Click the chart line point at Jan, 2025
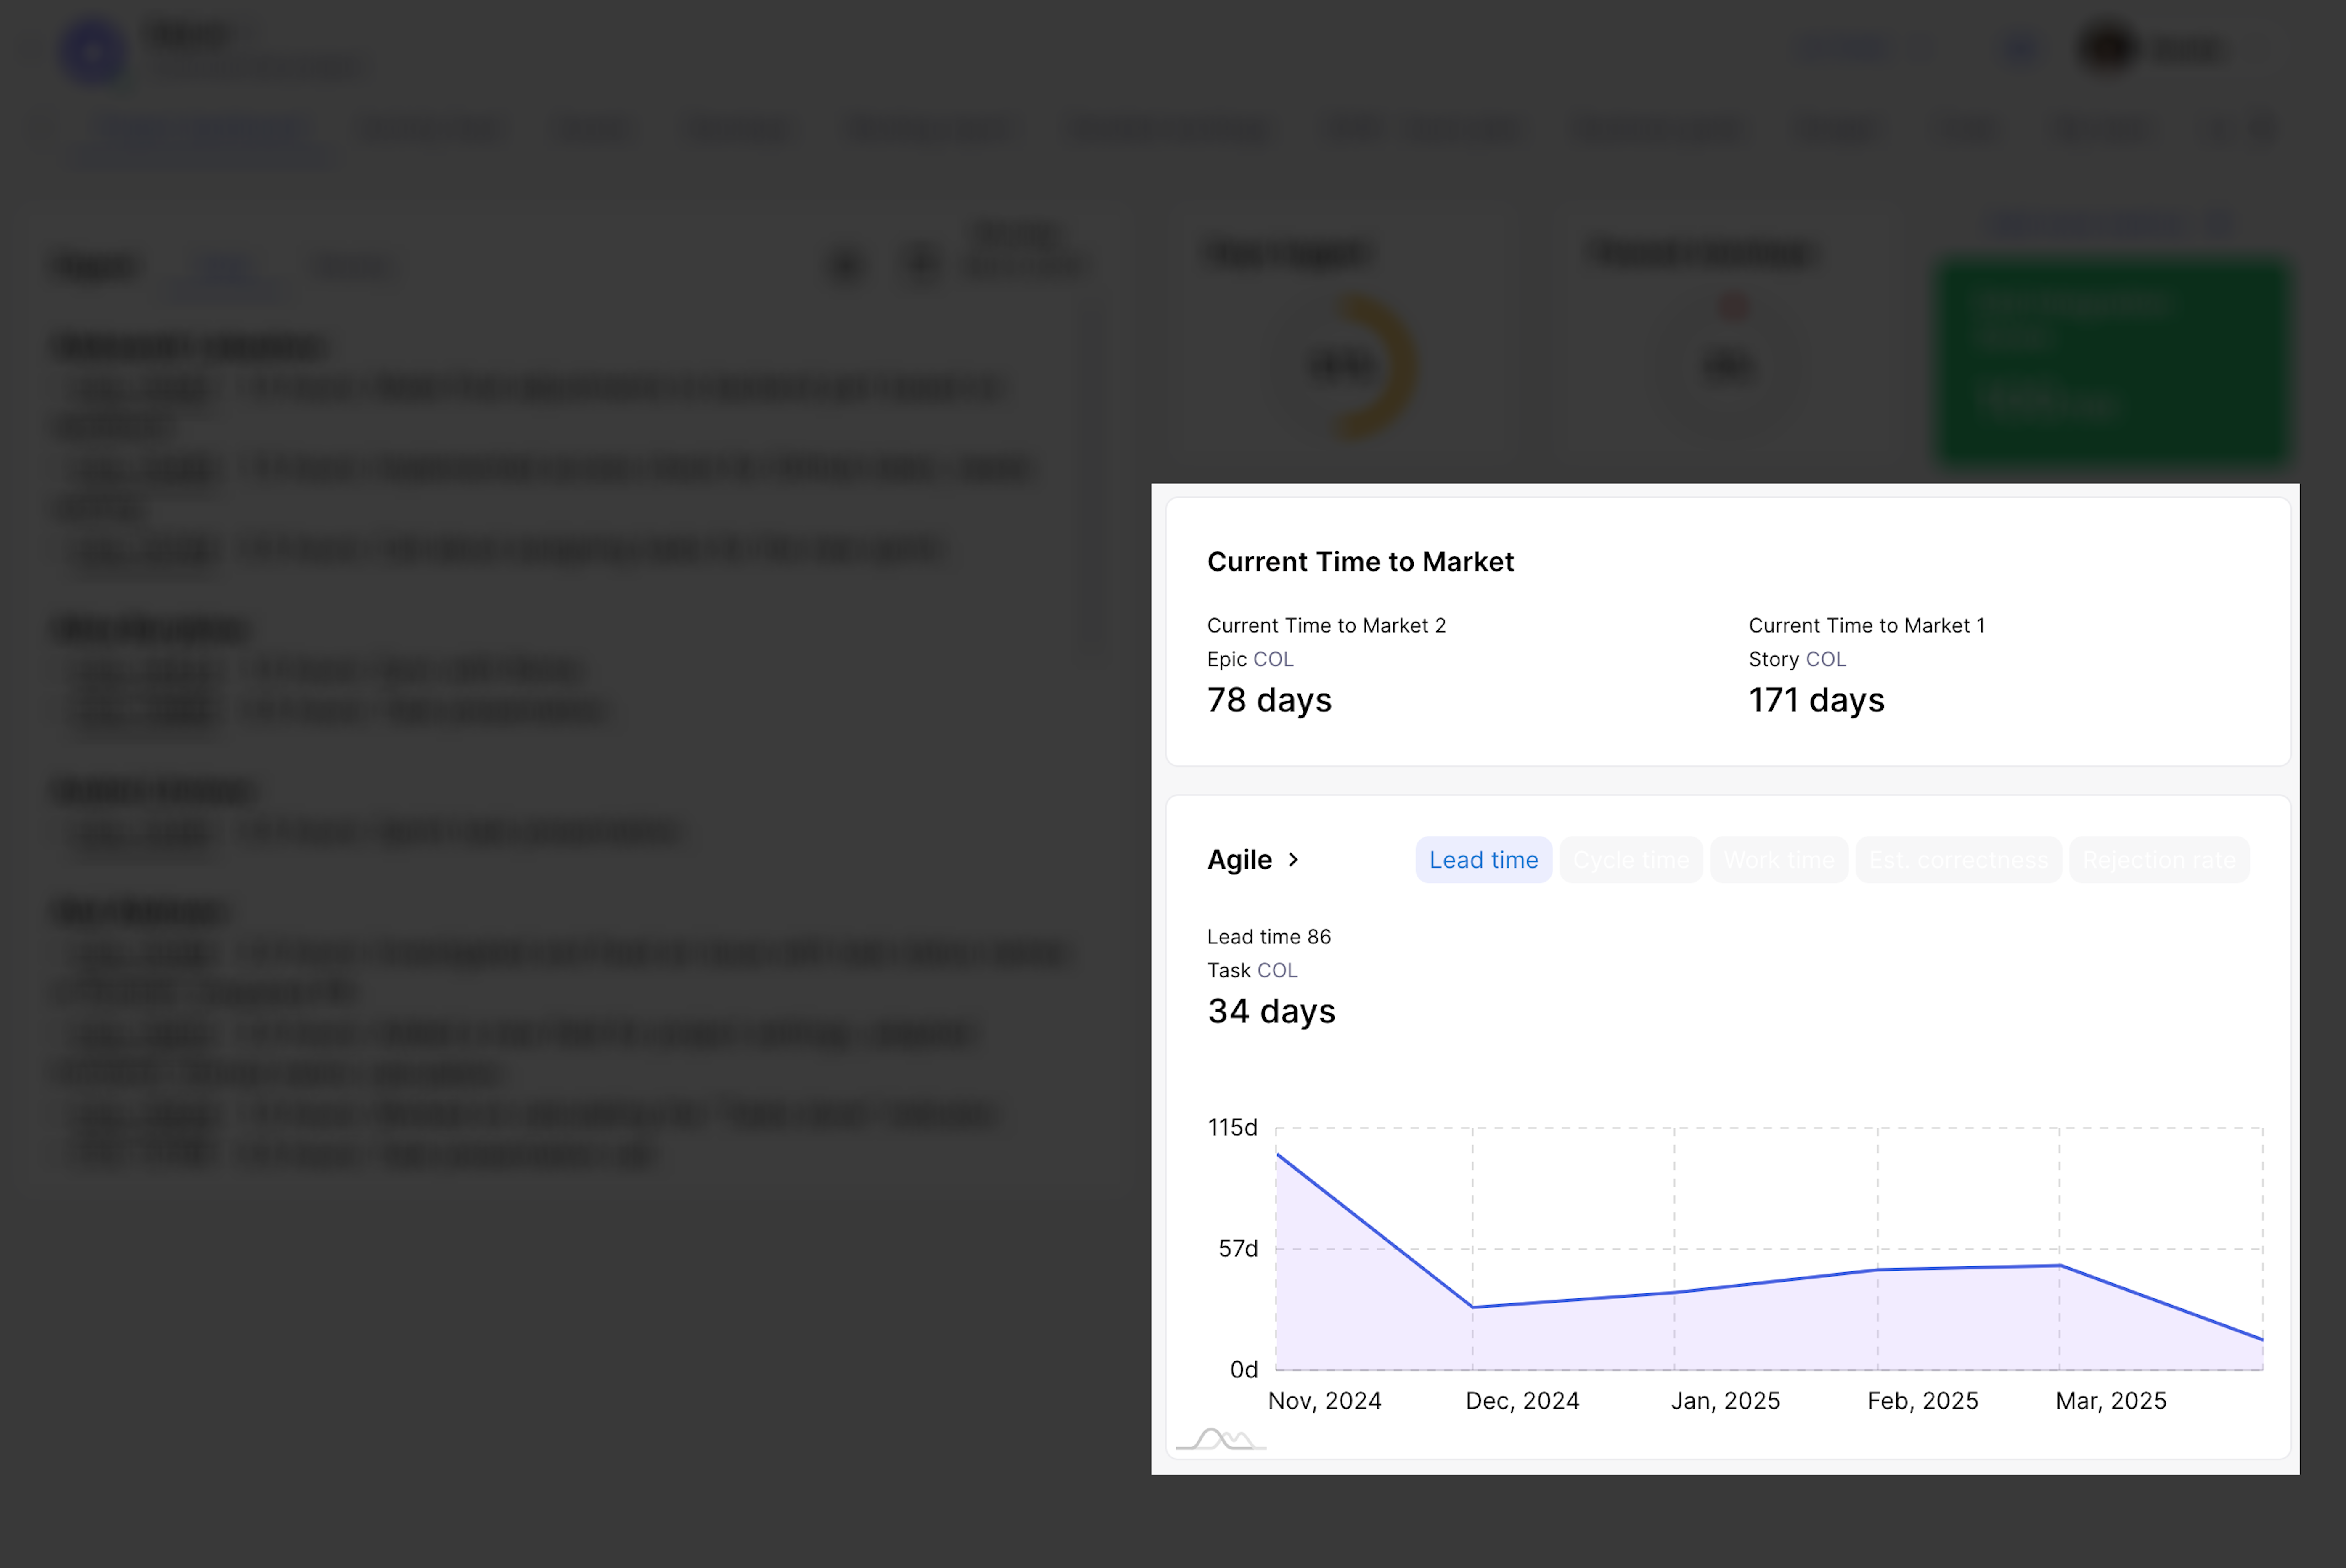 pos(1675,1292)
